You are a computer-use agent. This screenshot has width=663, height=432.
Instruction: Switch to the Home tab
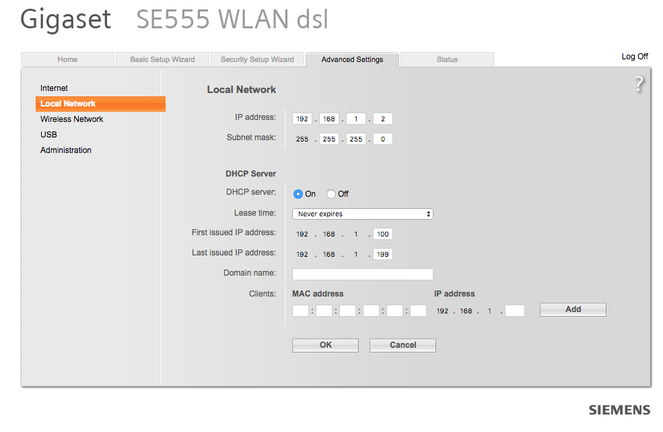[68, 59]
